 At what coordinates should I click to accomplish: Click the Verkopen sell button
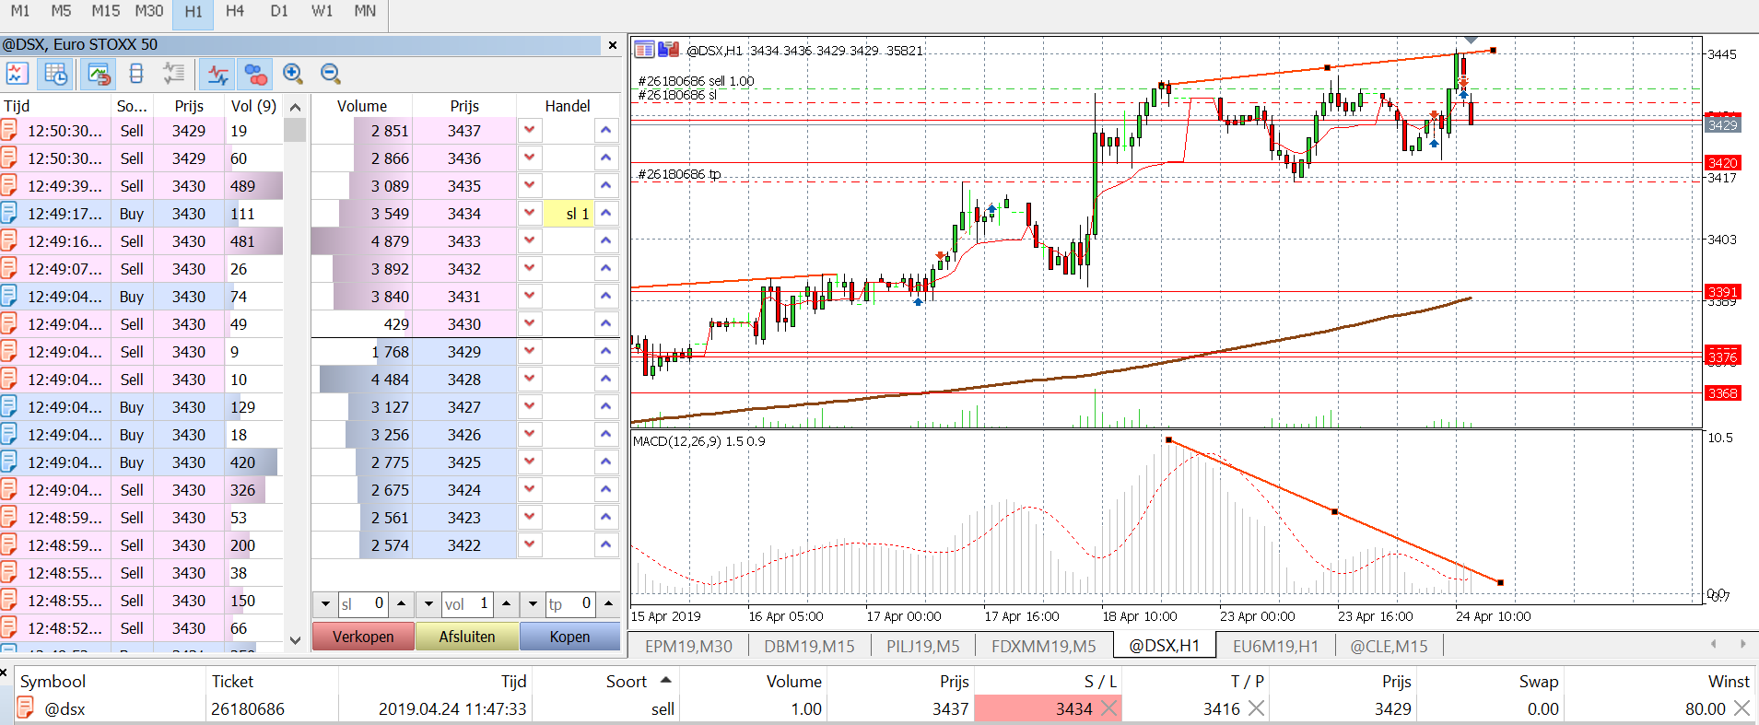pyautogui.click(x=363, y=637)
